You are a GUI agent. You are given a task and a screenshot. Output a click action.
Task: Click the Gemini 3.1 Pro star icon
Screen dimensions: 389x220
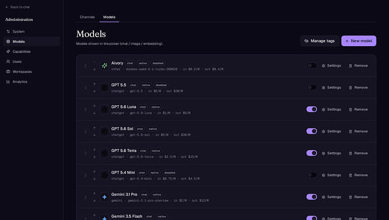[104, 197]
